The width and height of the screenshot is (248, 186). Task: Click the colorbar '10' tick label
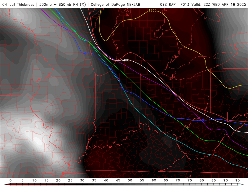click(34, 180)
